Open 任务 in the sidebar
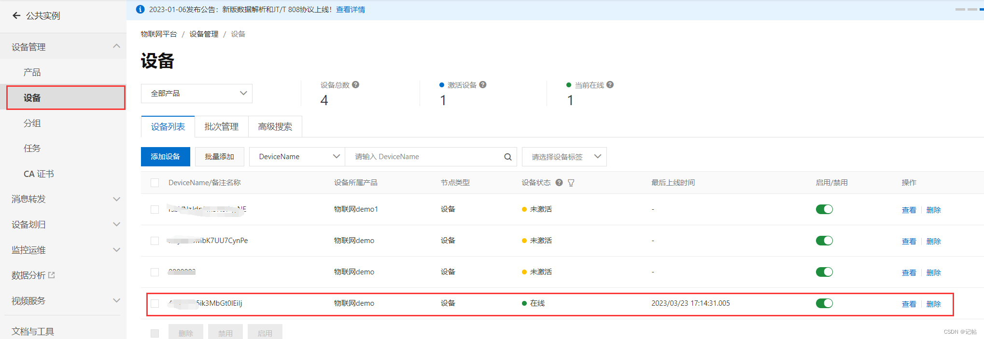The height and width of the screenshot is (339, 984). point(32,148)
